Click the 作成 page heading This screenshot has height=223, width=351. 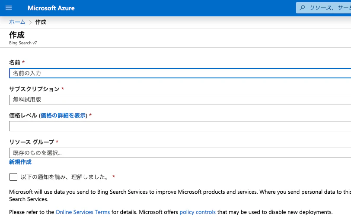pyautogui.click(x=17, y=35)
